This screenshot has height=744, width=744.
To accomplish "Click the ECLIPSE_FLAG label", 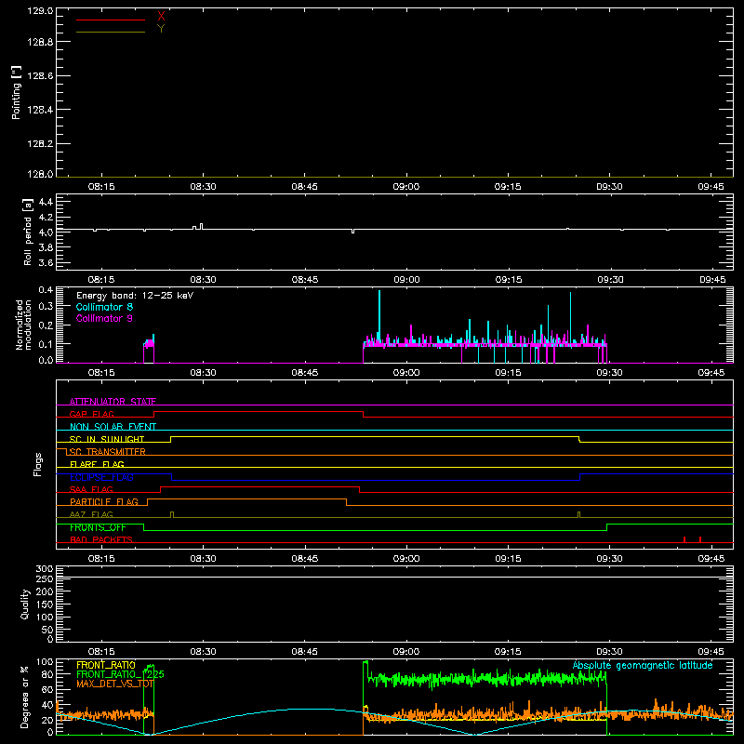I will [x=101, y=477].
